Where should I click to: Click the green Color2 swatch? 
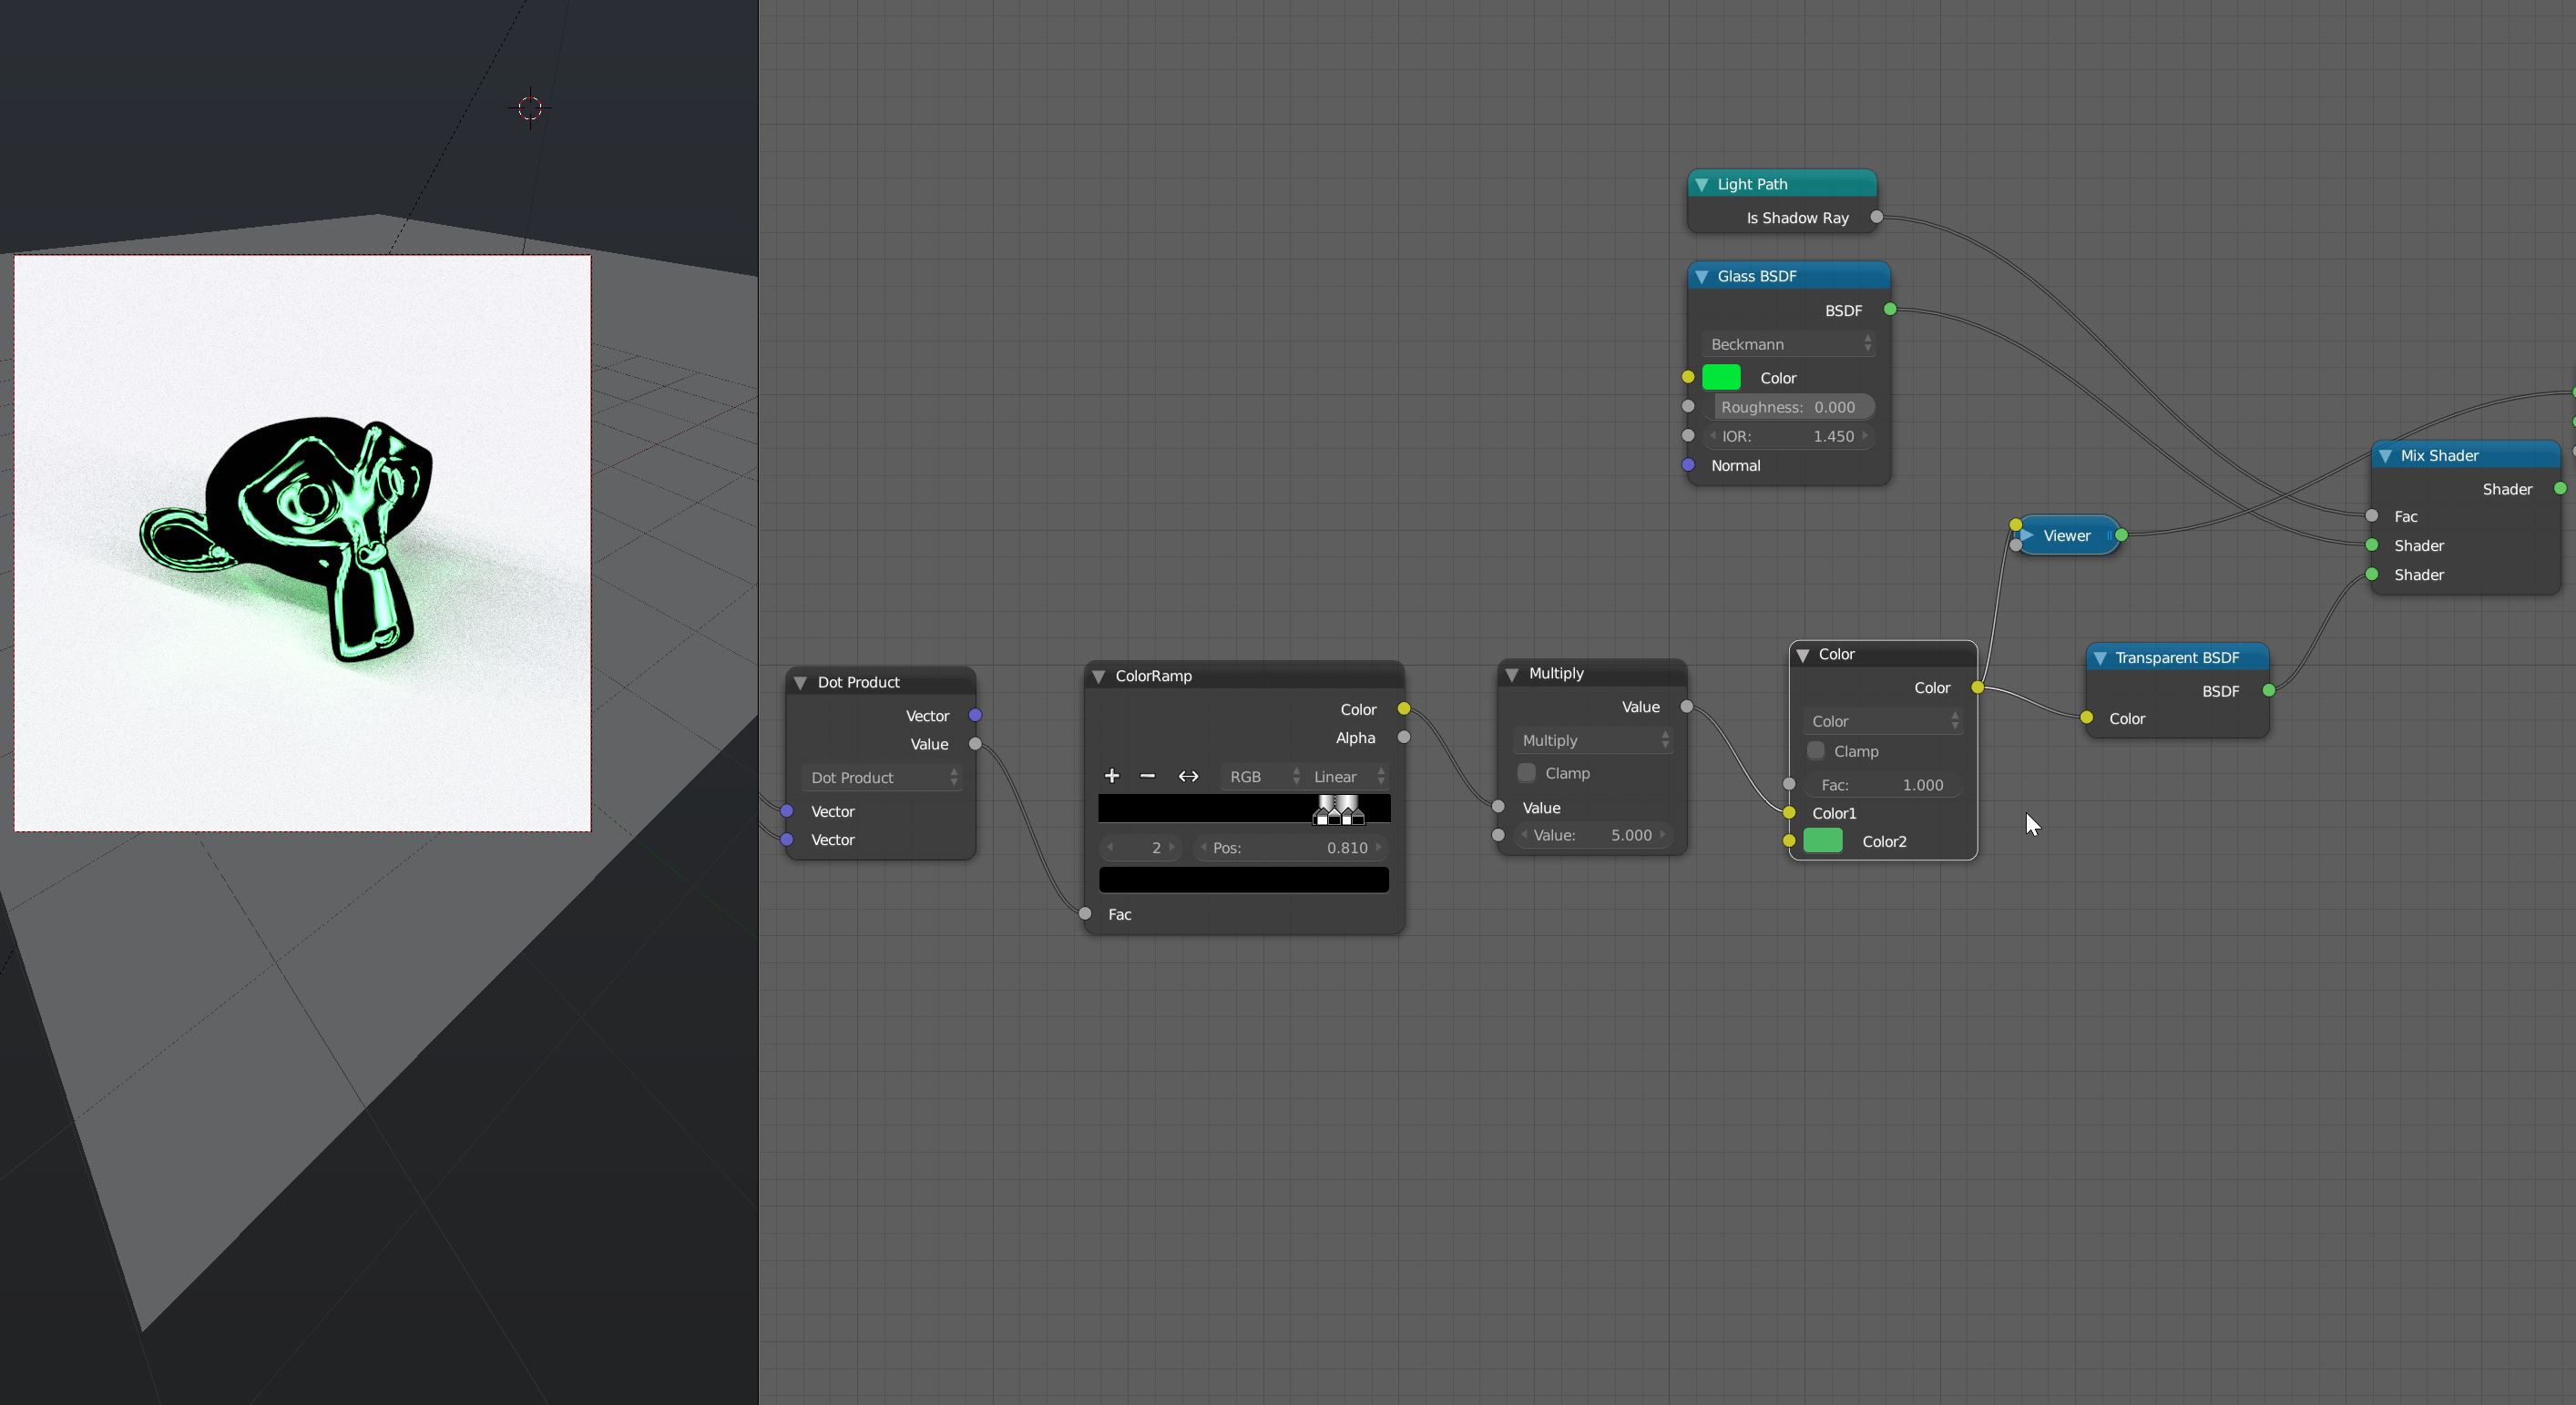1822,841
